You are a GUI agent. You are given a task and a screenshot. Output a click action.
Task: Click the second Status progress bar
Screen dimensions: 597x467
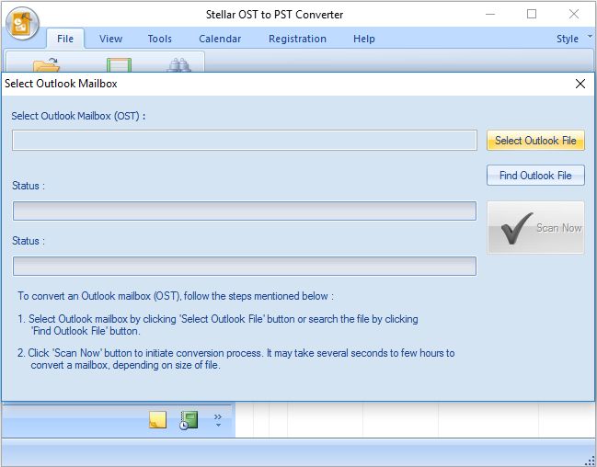coord(245,266)
